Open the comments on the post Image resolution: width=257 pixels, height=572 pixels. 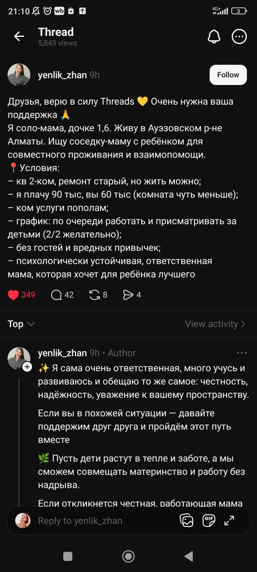(x=57, y=295)
